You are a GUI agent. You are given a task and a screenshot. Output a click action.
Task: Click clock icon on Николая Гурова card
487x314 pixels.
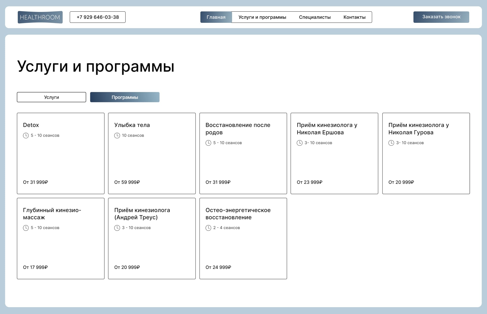391,143
